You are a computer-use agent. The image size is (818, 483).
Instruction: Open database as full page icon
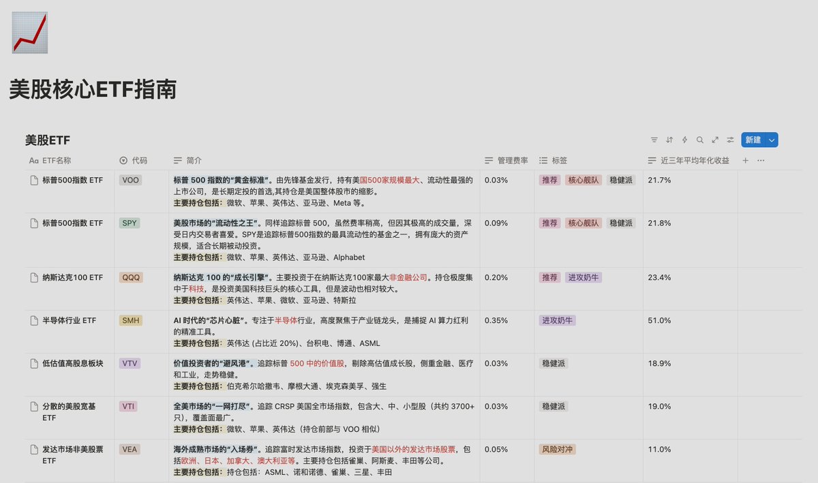[x=715, y=140]
